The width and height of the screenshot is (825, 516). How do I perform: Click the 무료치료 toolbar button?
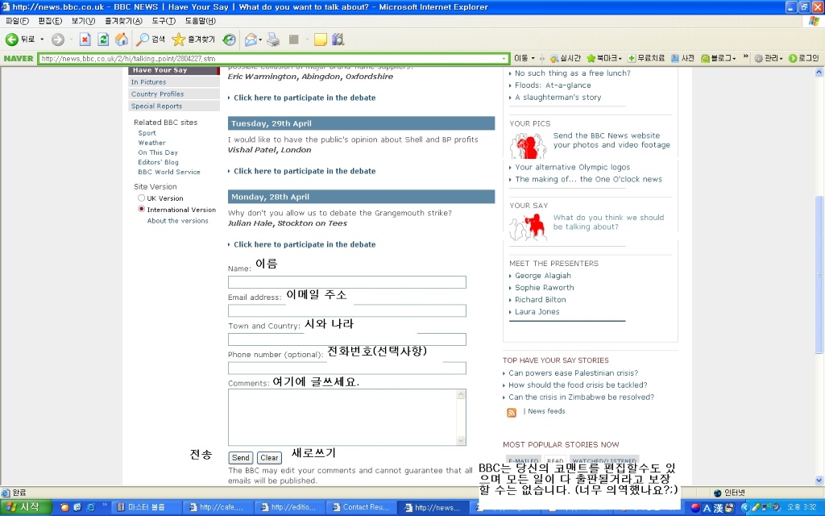(x=645, y=58)
